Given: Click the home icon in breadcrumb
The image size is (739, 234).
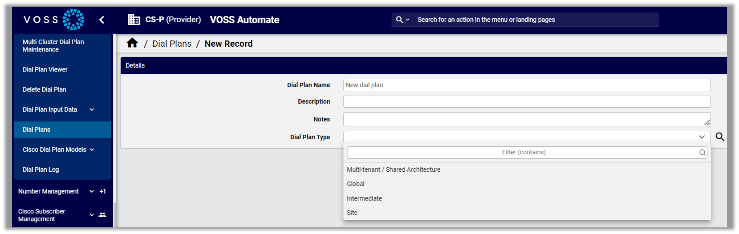Looking at the screenshot, I should click(132, 43).
